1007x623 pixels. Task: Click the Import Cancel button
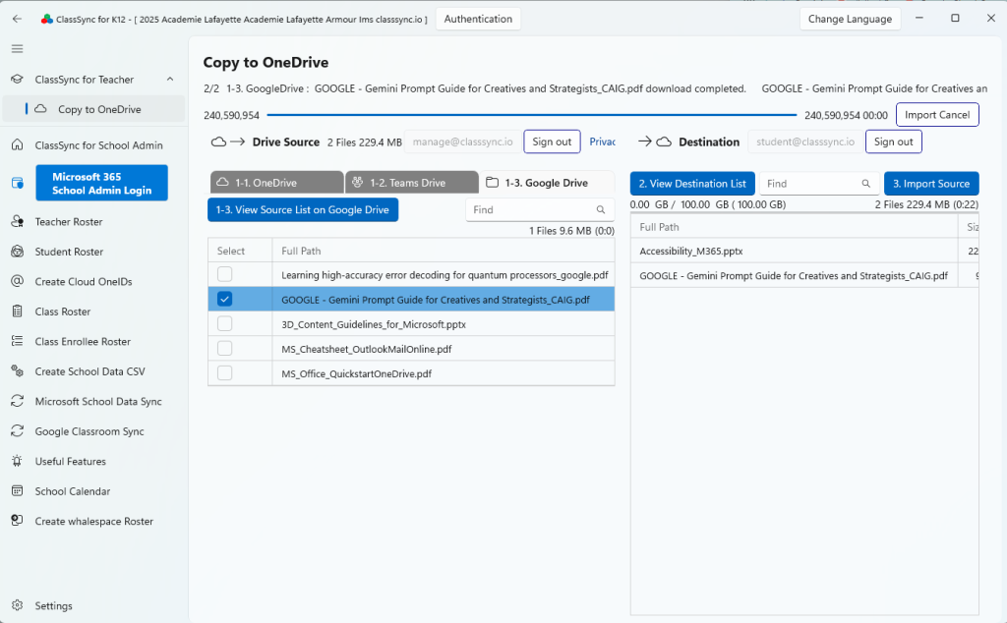pyautogui.click(x=937, y=115)
